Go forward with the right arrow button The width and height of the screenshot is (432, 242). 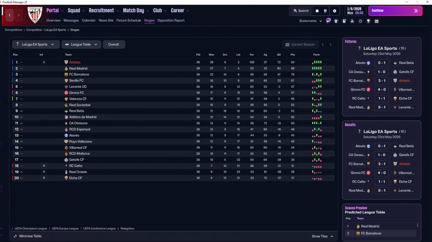click(x=19, y=15)
